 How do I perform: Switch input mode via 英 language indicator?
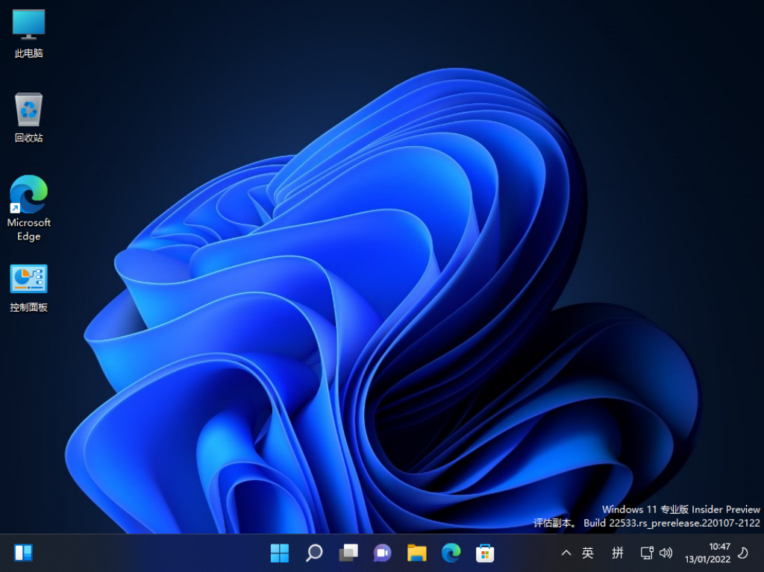(x=588, y=553)
